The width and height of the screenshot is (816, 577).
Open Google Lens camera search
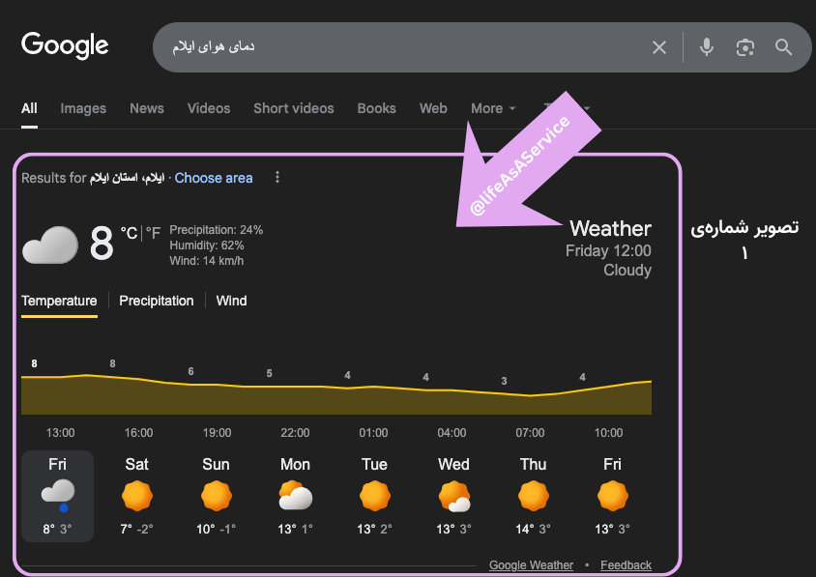[x=744, y=46]
